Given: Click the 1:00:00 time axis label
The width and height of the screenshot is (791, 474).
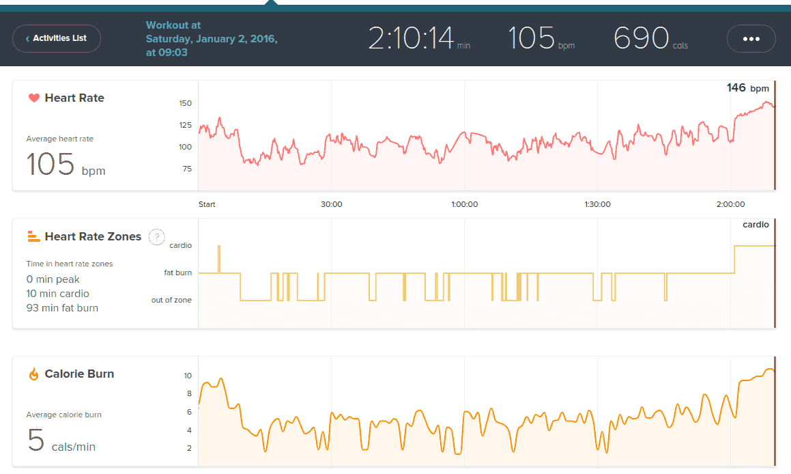Looking at the screenshot, I should point(464,204).
